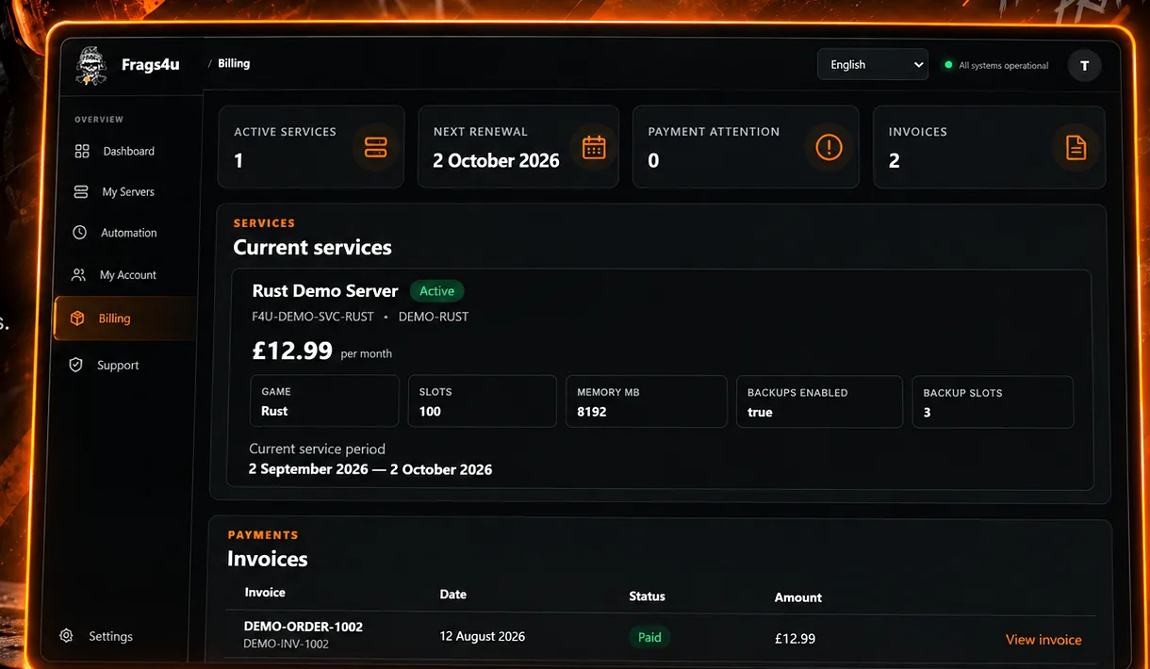Click the Invoice column header

click(x=265, y=593)
